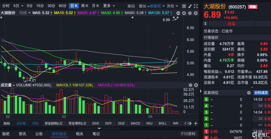Open settings gear beside 买卖档位
The width and height of the screenshot is (271, 139).
tap(249, 93)
